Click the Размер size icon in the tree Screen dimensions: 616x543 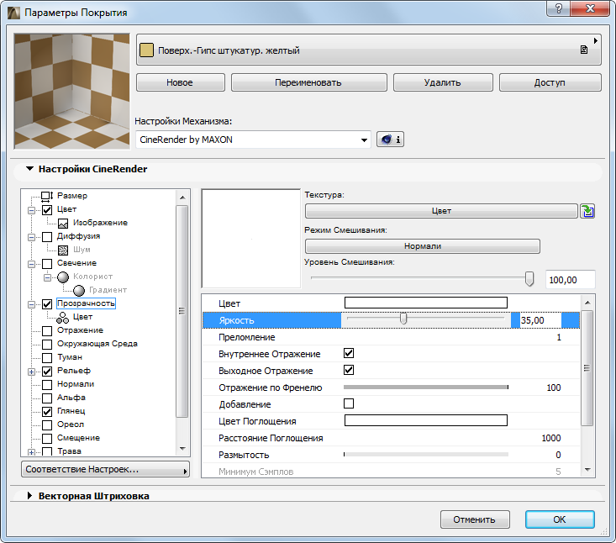47,196
